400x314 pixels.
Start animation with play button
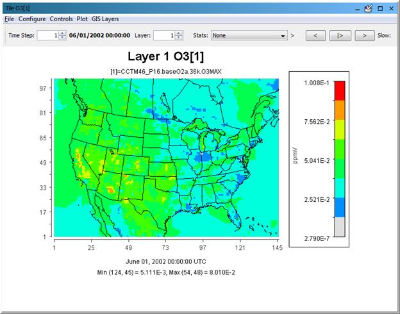click(340, 35)
